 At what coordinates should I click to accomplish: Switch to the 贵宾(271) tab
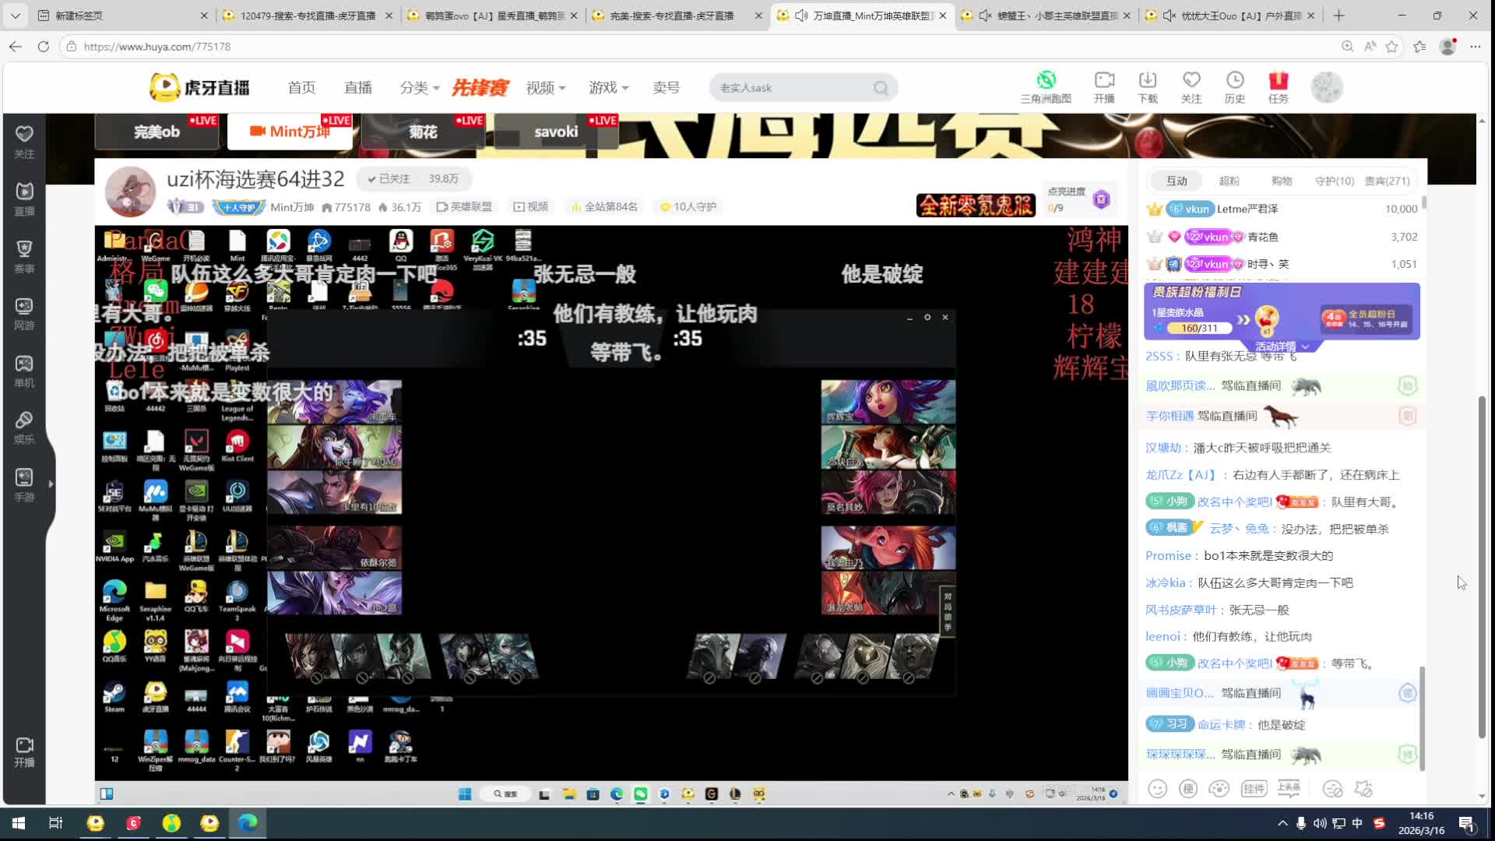coord(1387,181)
